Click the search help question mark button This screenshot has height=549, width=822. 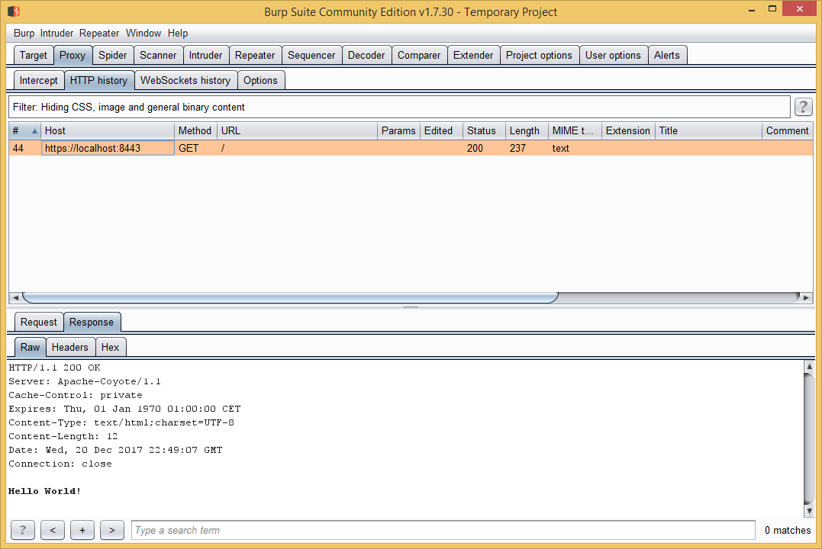[x=23, y=530]
